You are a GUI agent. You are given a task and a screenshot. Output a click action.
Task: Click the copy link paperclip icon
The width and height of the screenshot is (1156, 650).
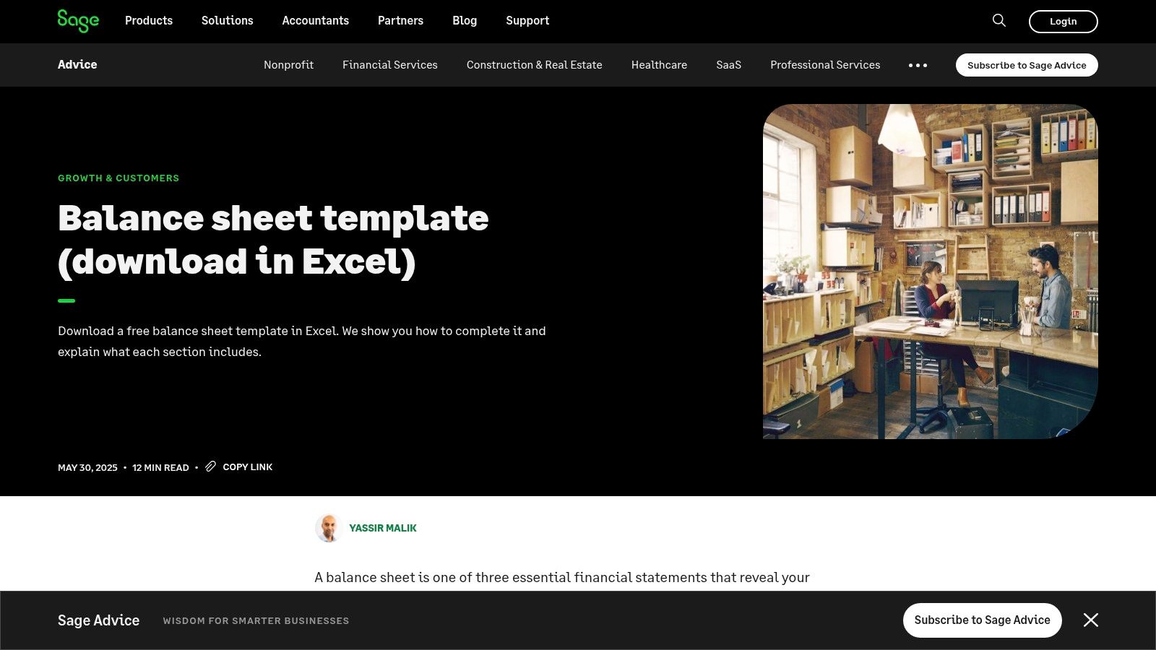[x=210, y=467]
